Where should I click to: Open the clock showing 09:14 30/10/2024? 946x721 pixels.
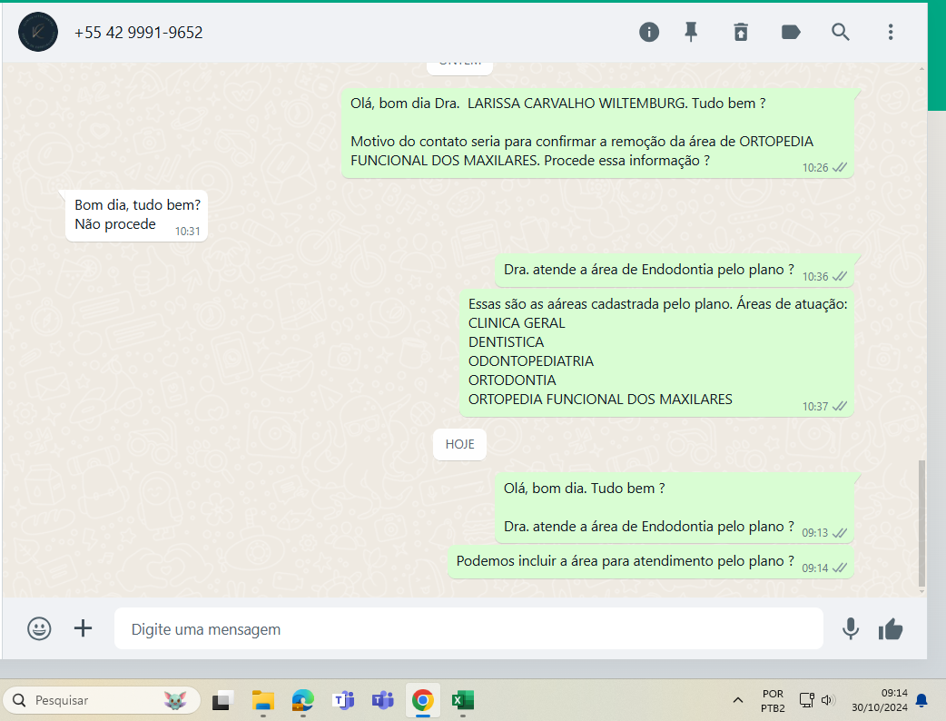879,700
